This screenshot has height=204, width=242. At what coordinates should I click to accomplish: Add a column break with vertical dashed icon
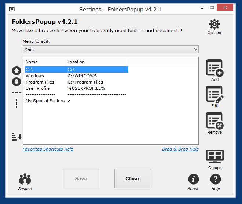pyautogui.click(x=16, y=104)
